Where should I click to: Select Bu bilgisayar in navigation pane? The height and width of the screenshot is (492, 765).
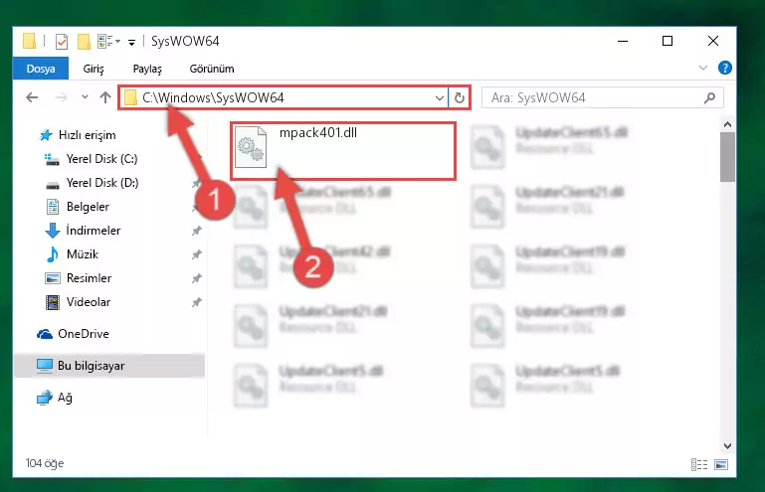pyautogui.click(x=81, y=366)
